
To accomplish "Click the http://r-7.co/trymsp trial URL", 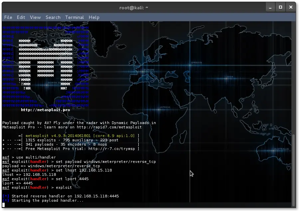I will 112,149.
